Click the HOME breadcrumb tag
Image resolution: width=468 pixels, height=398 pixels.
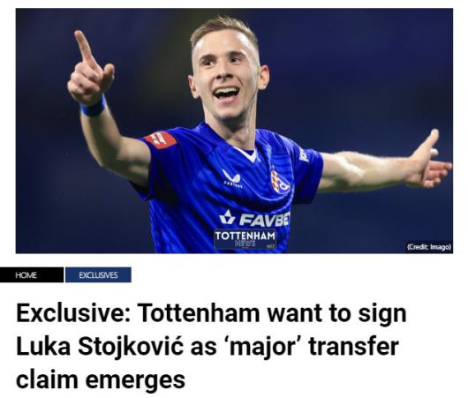tap(32, 274)
